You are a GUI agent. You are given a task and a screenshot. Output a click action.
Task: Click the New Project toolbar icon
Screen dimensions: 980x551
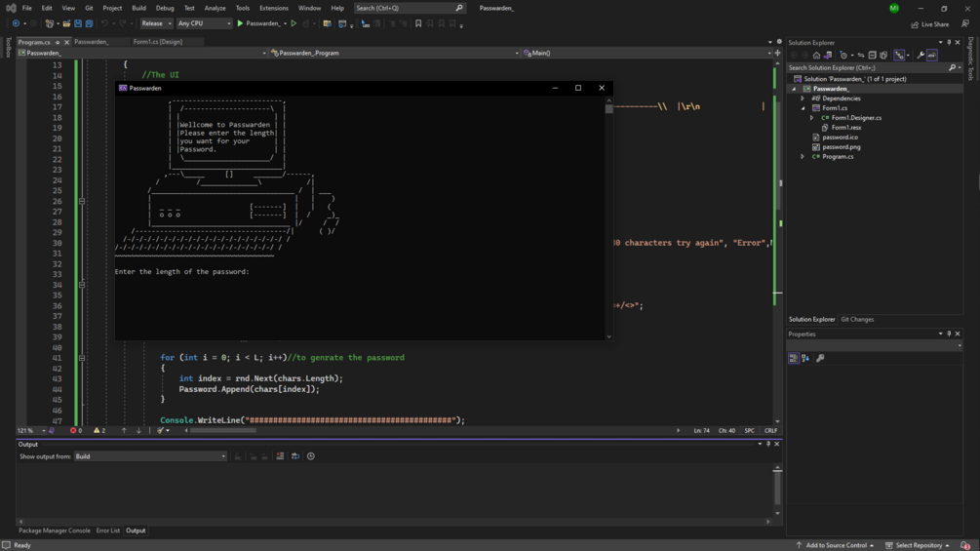50,23
